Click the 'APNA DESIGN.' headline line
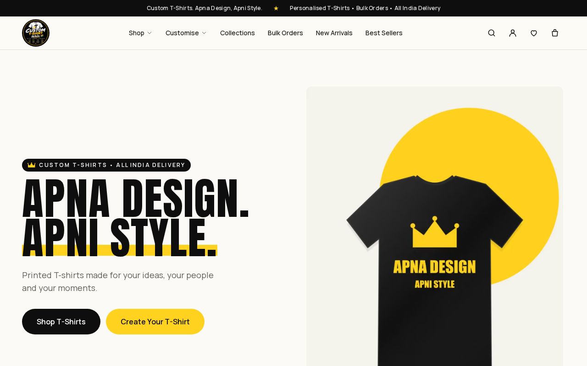587x366 pixels. [136, 199]
